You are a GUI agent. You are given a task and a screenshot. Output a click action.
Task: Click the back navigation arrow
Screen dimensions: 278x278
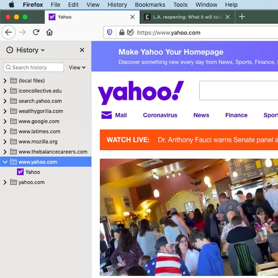tap(8, 32)
